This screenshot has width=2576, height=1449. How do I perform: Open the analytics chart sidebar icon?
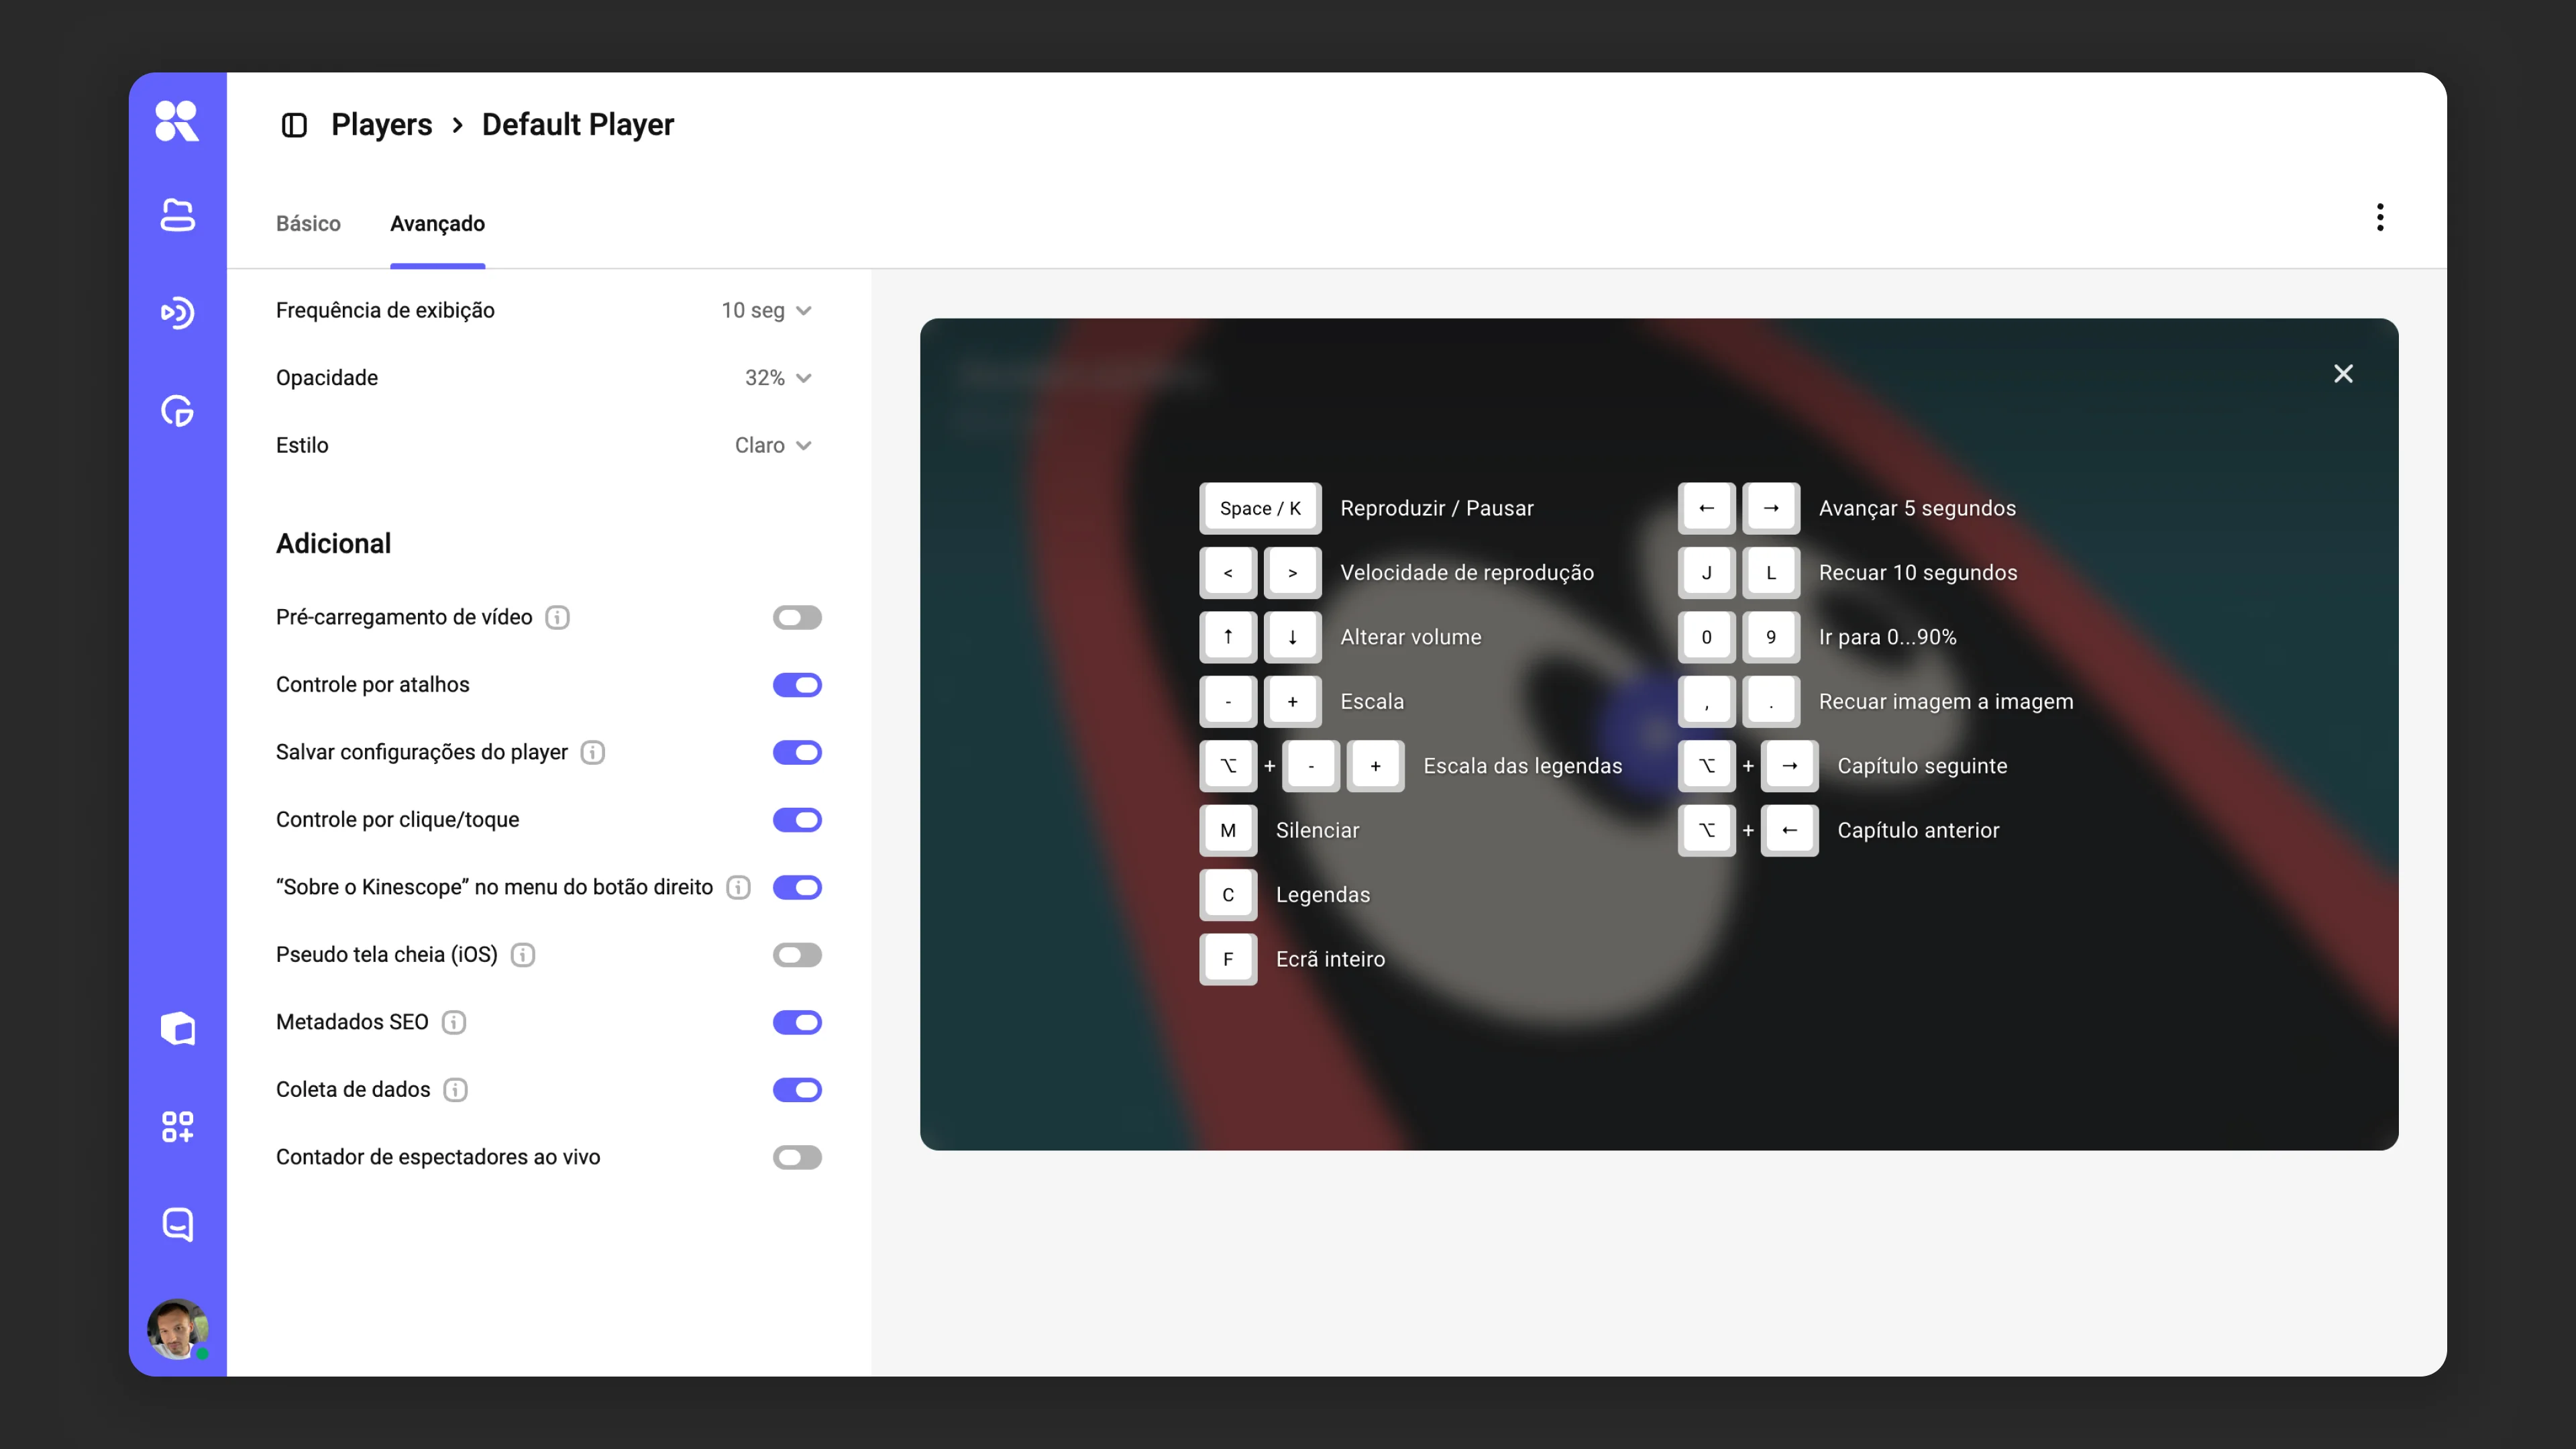pos(177,411)
